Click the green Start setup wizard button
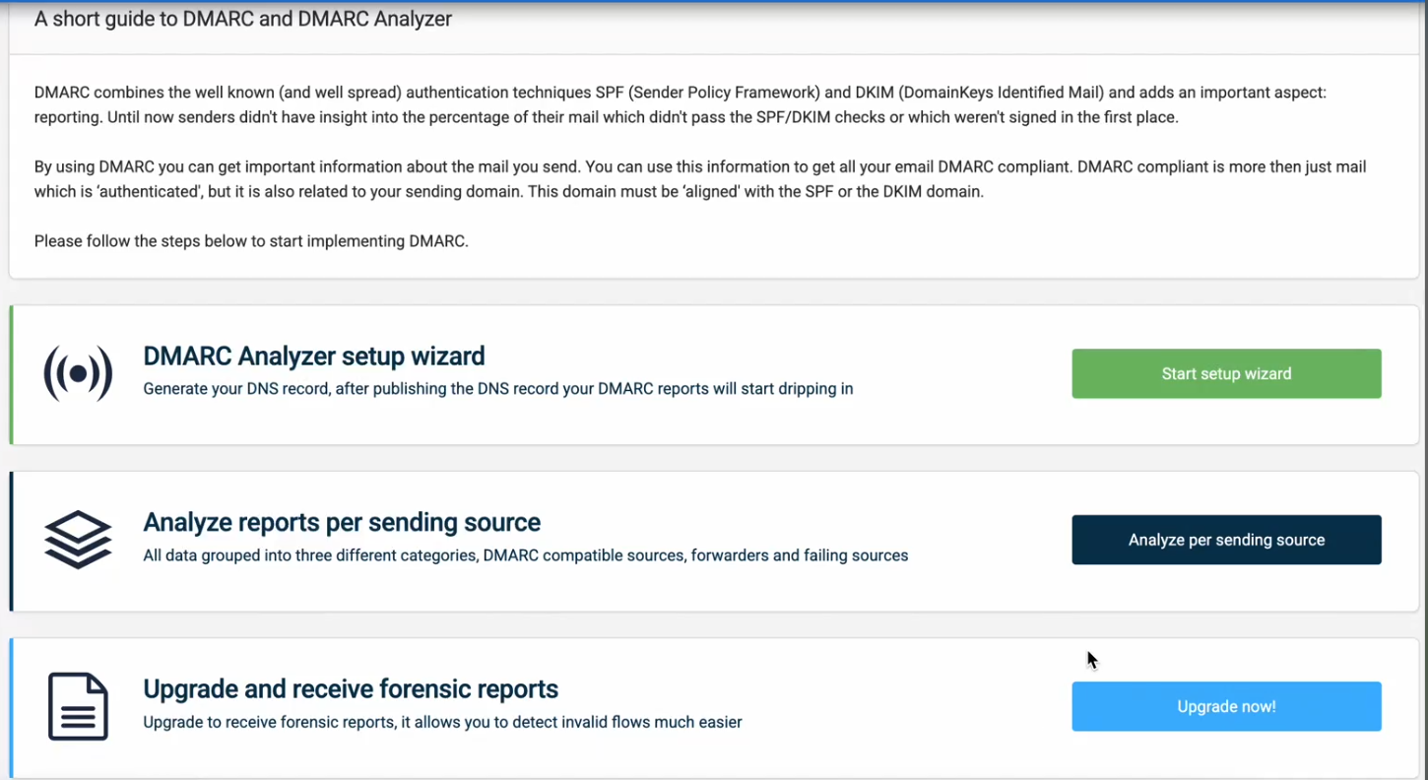 coord(1226,373)
